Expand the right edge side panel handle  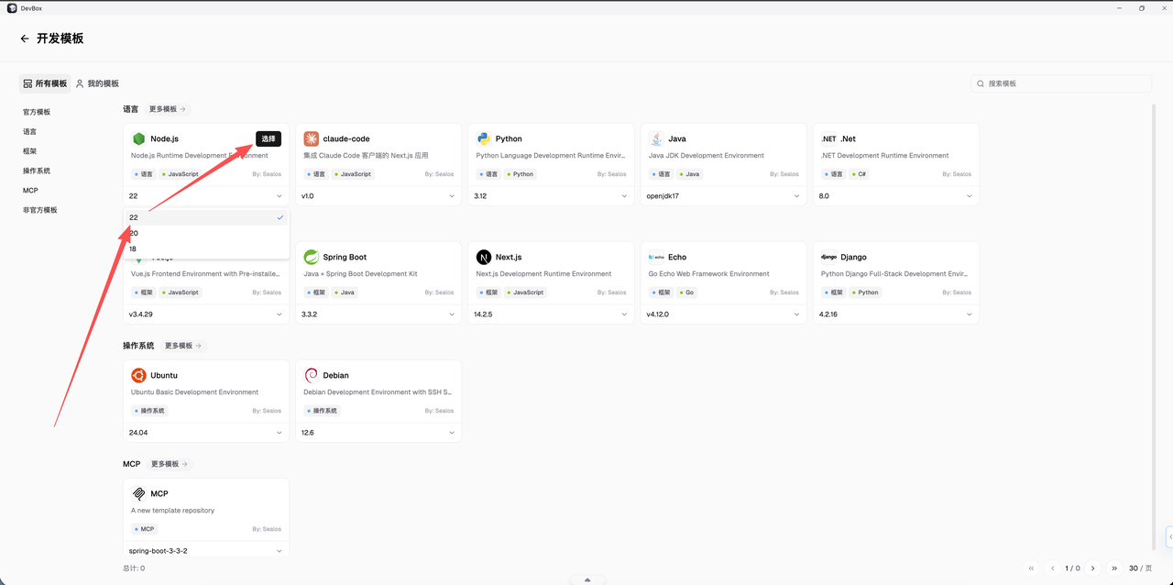click(1169, 535)
